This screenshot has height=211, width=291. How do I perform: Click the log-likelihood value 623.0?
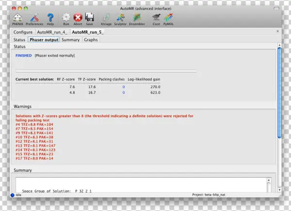155,92
